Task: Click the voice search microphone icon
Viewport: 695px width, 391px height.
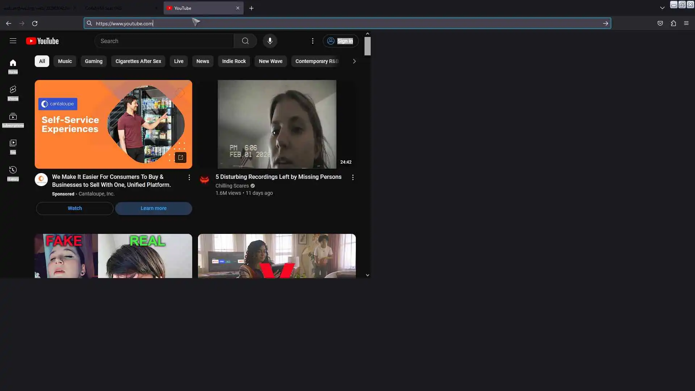Action: coord(270,41)
